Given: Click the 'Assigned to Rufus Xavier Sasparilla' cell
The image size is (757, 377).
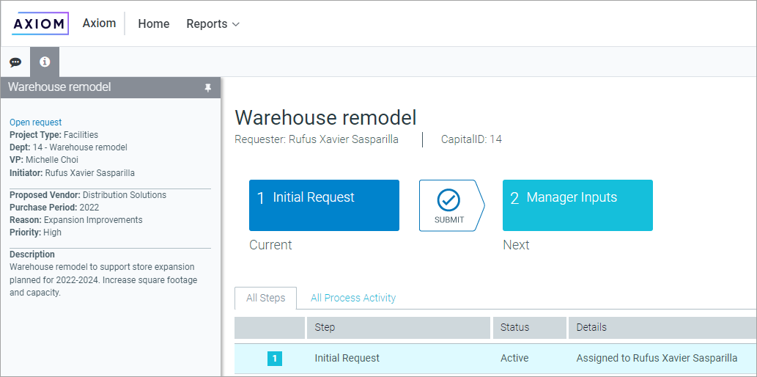Looking at the screenshot, I should [x=657, y=359].
